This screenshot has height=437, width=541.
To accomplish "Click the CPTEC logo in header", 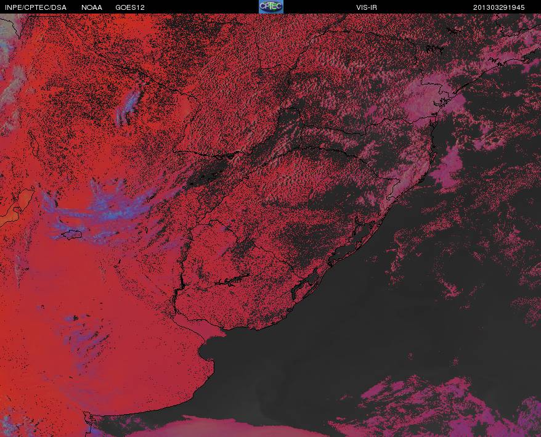I will 271,7.
